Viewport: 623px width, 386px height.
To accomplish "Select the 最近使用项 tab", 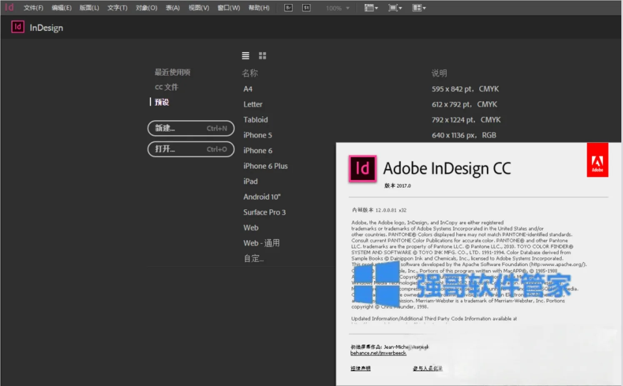I will point(173,72).
